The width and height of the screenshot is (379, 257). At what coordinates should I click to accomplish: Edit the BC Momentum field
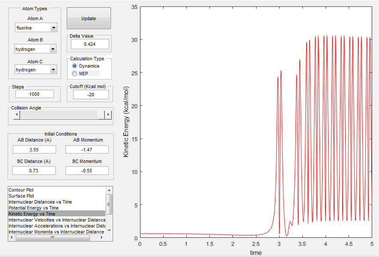(x=87, y=171)
